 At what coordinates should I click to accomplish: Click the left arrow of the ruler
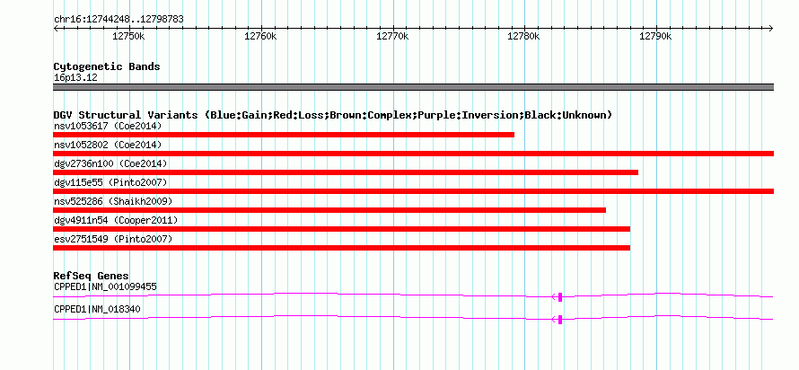click(56, 29)
